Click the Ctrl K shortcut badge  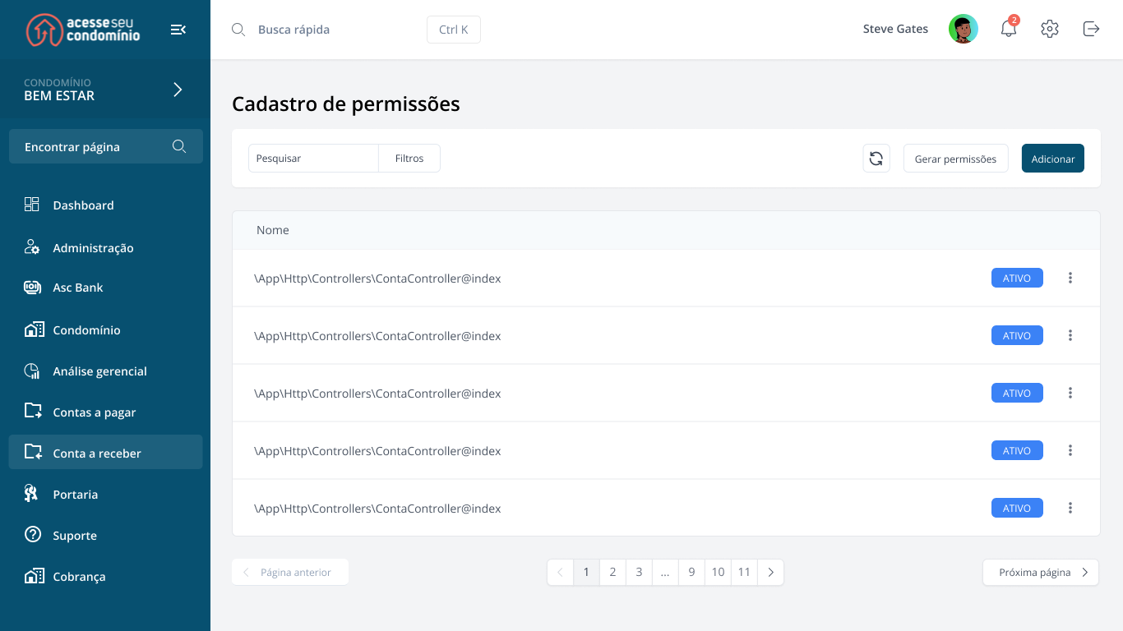pos(454,30)
